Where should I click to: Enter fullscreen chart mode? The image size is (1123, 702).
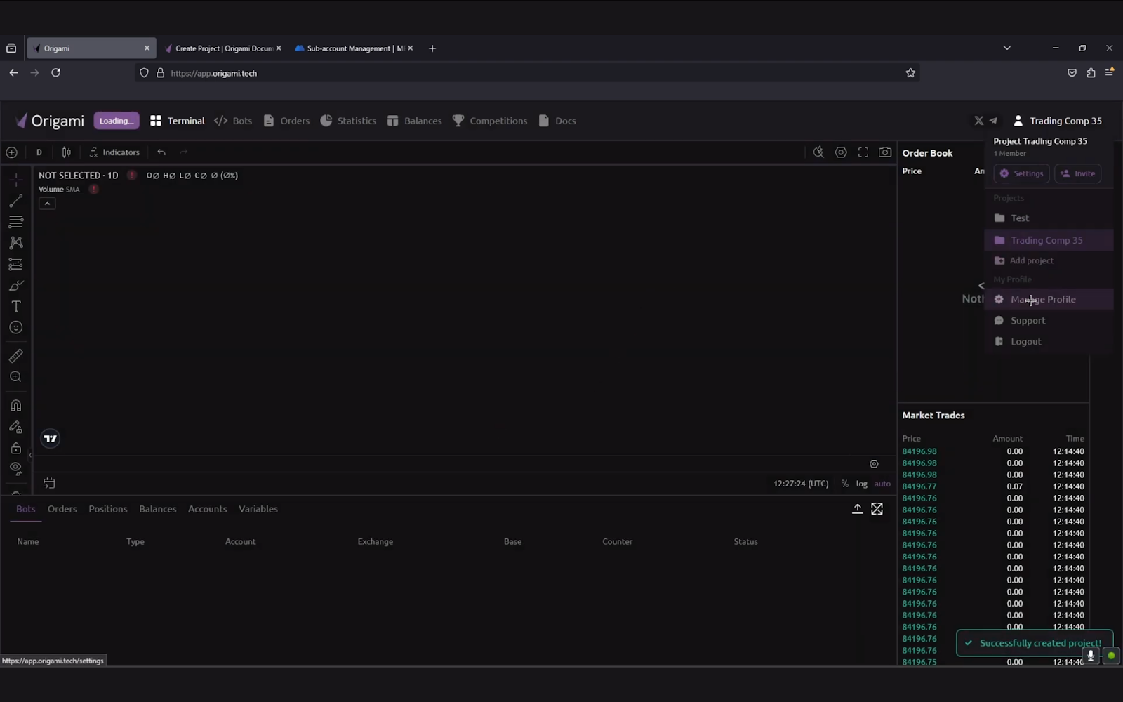863,152
